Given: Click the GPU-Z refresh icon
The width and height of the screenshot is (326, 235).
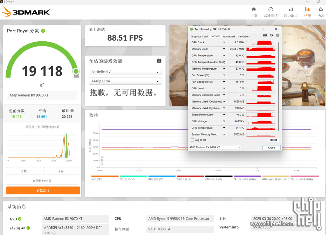Looking at the screenshot, I should click(x=271, y=35).
